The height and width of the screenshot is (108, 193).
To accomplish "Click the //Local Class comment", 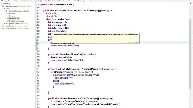I will click(x=52, y=16).
